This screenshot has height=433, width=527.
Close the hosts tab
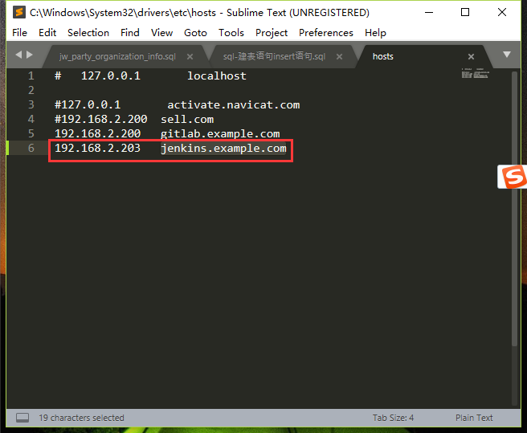[472, 57]
